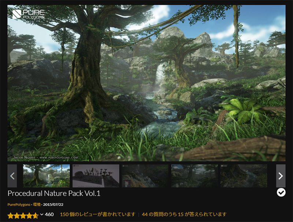
Task: Expand the rating breakdown chevron next to the stars
Action: pos(42,214)
